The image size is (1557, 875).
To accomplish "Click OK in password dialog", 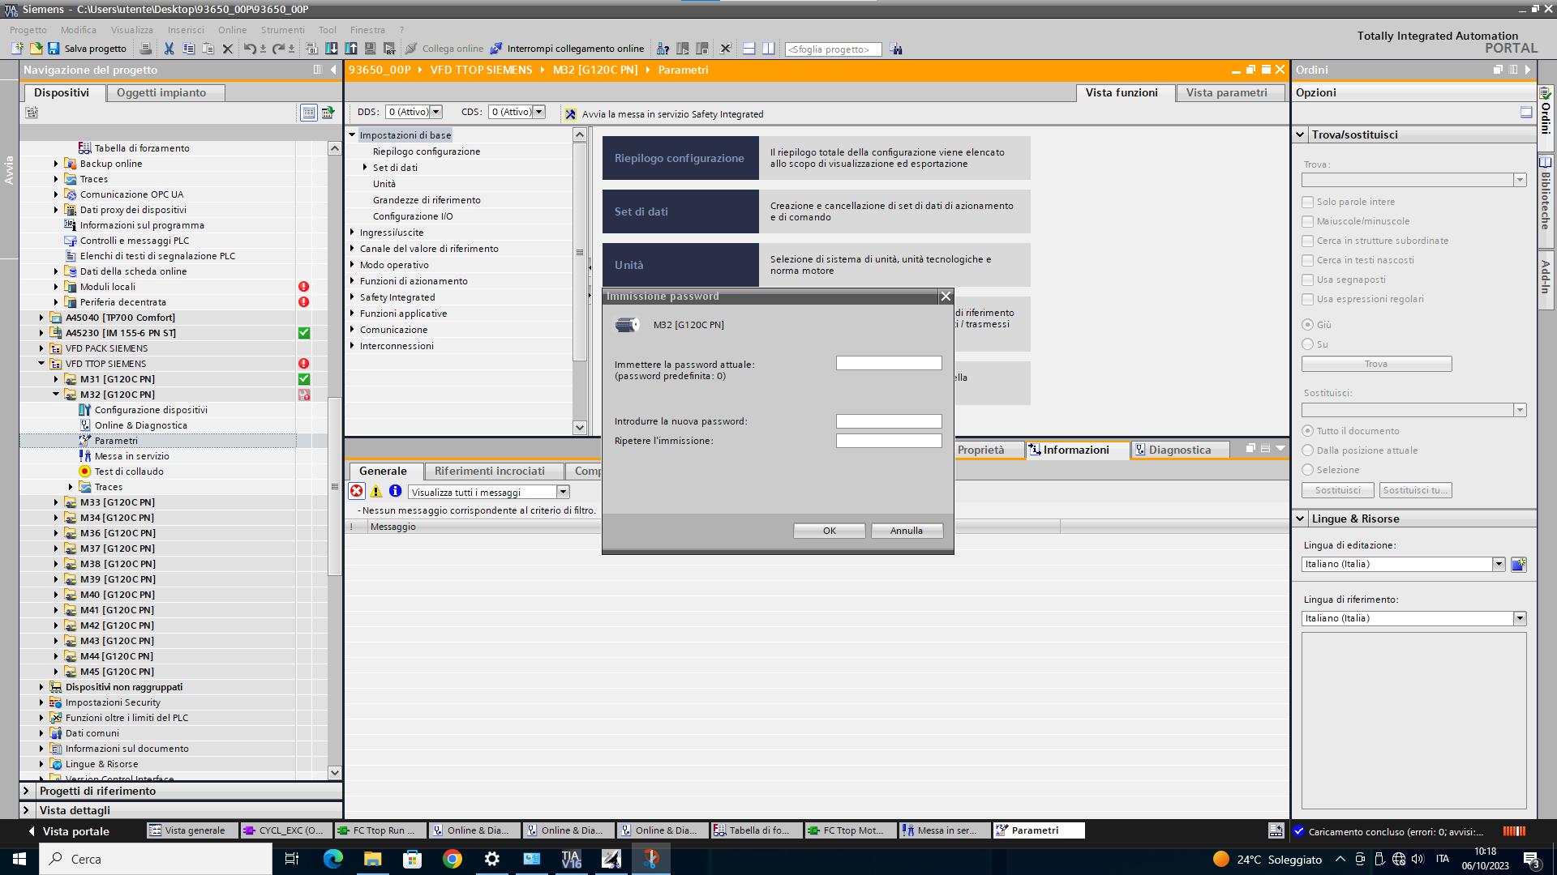I will 829,531.
